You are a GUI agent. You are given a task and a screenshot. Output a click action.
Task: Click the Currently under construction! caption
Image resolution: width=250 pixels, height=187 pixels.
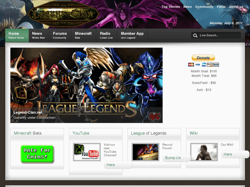pos(34,118)
